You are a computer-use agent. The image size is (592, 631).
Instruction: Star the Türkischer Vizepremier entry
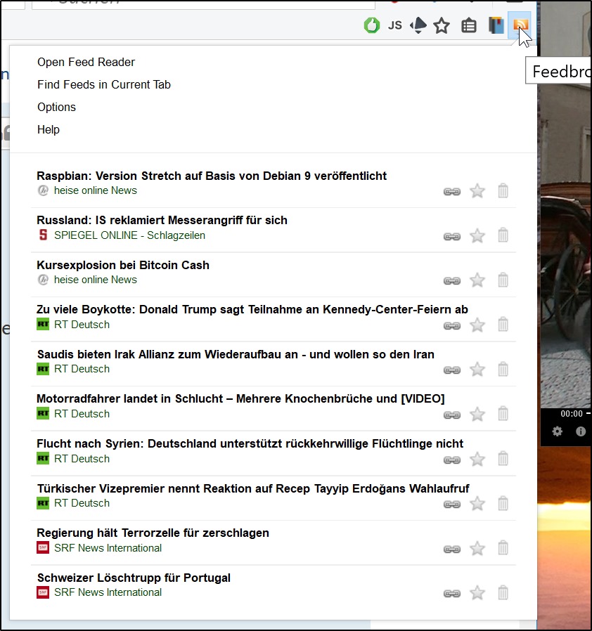pos(477,503)
